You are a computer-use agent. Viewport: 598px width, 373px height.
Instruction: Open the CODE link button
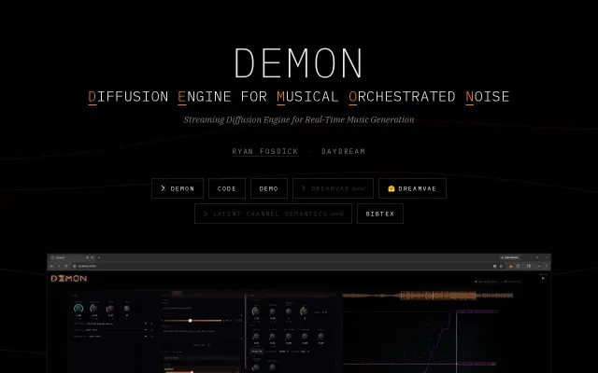click(x=226, y=188)
